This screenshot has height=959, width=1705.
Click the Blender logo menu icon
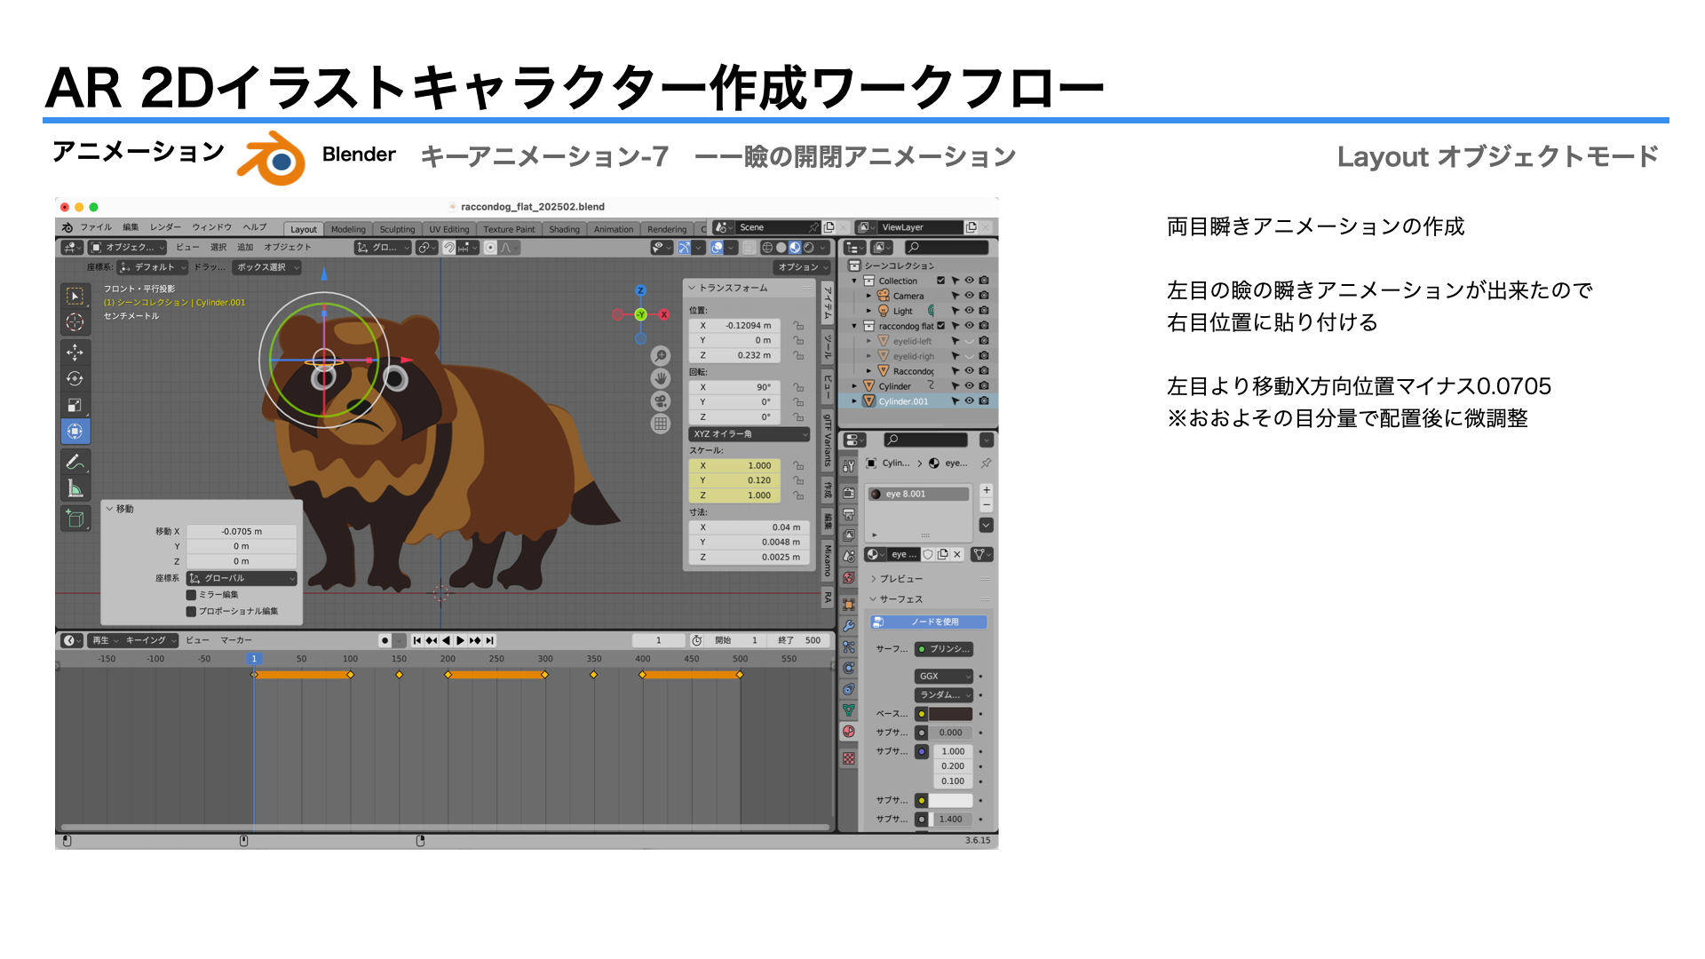[x=67, y=228]
